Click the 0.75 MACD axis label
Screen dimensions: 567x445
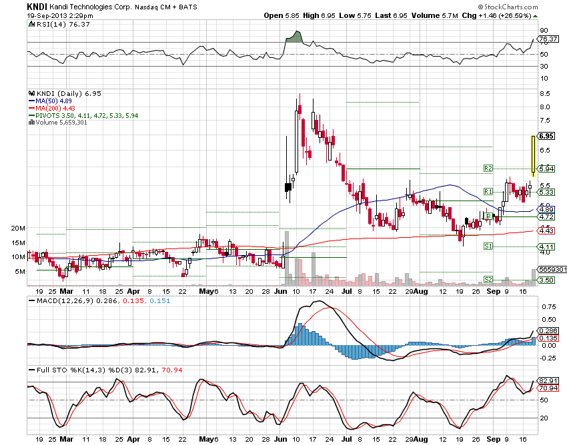548,307
